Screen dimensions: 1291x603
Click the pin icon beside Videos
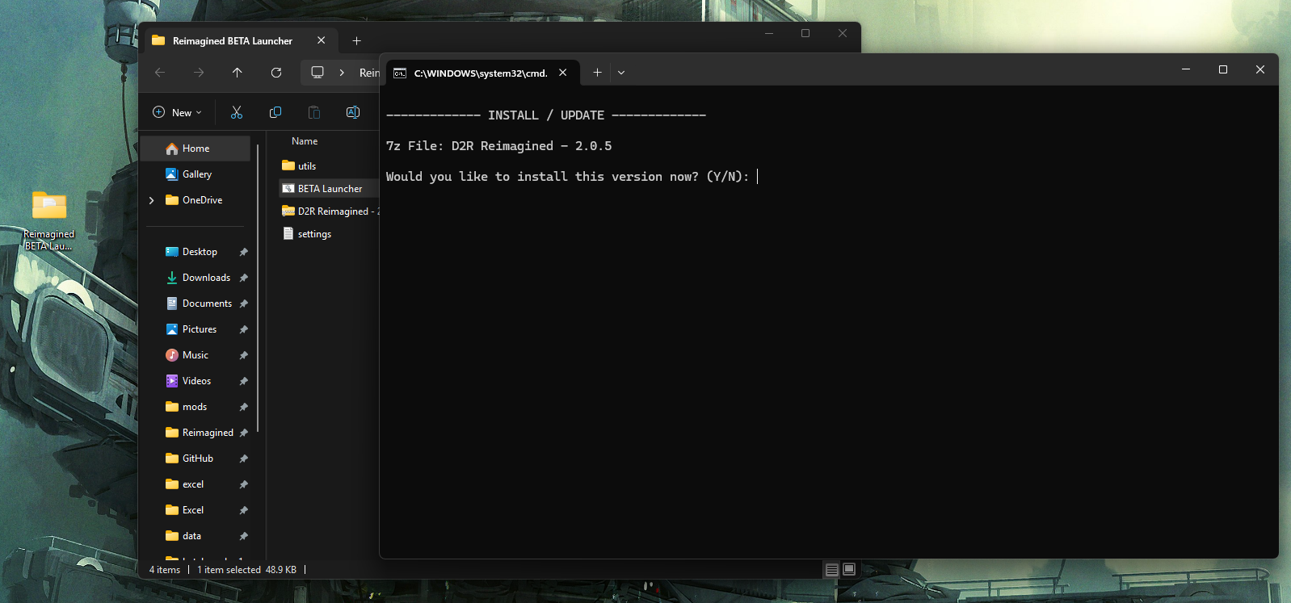tap(243, 381)
